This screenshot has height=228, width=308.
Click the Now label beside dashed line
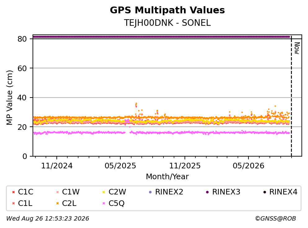(297, 48)
